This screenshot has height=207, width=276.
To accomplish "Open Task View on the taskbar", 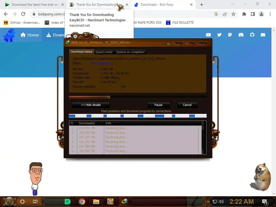I will point(35,202).
